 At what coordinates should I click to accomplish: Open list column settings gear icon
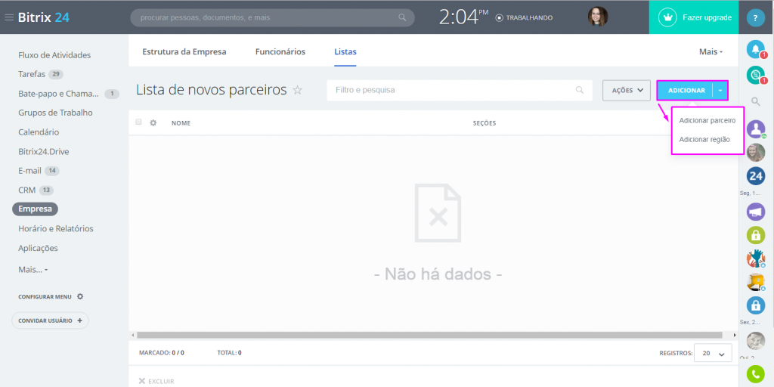[x=153, y=122]
